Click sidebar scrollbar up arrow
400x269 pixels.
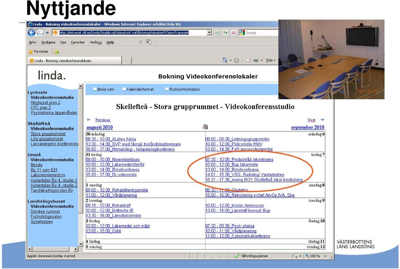[80, 86]
